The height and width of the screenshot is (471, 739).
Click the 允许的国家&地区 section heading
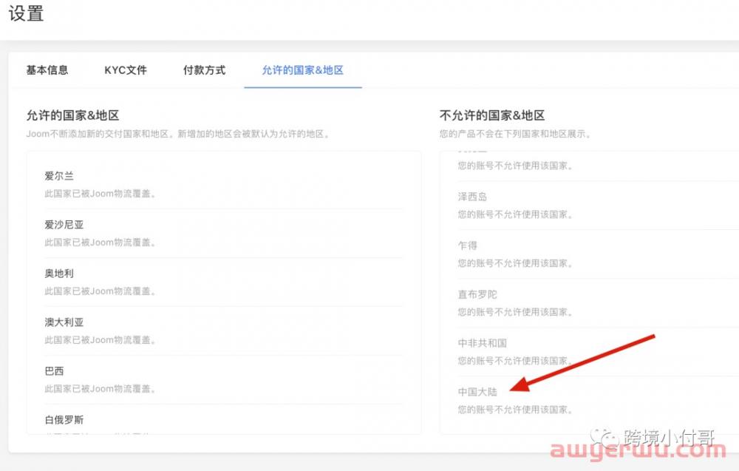72,115
